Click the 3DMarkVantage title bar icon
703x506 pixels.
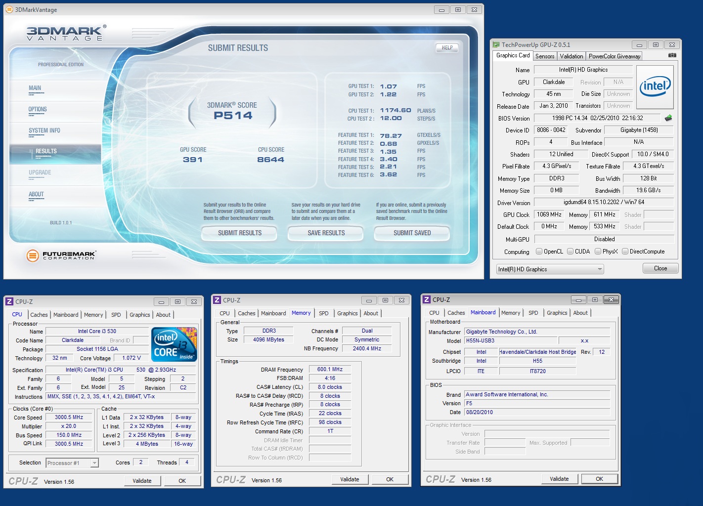(x=9, y=9)
